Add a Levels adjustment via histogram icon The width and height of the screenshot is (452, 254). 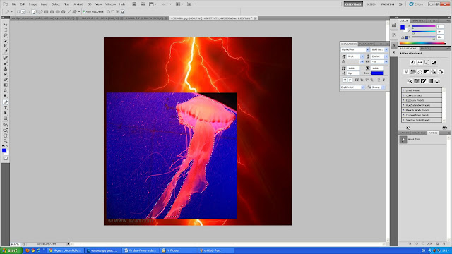420,62
